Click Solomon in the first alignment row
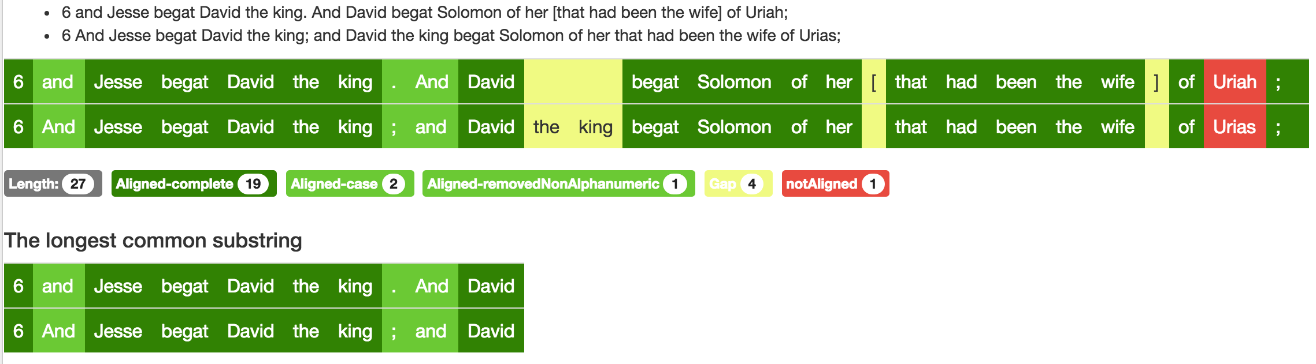1316x364 pixels. click(734, 82)
